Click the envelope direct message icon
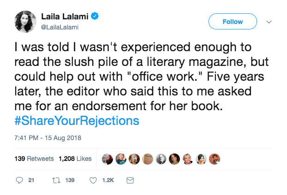 tap(130, 180)
